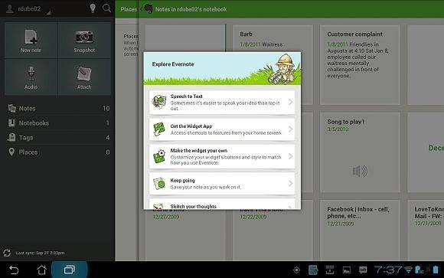
Task: Select the Last sync status text
Action: click(x=40, y=253)
